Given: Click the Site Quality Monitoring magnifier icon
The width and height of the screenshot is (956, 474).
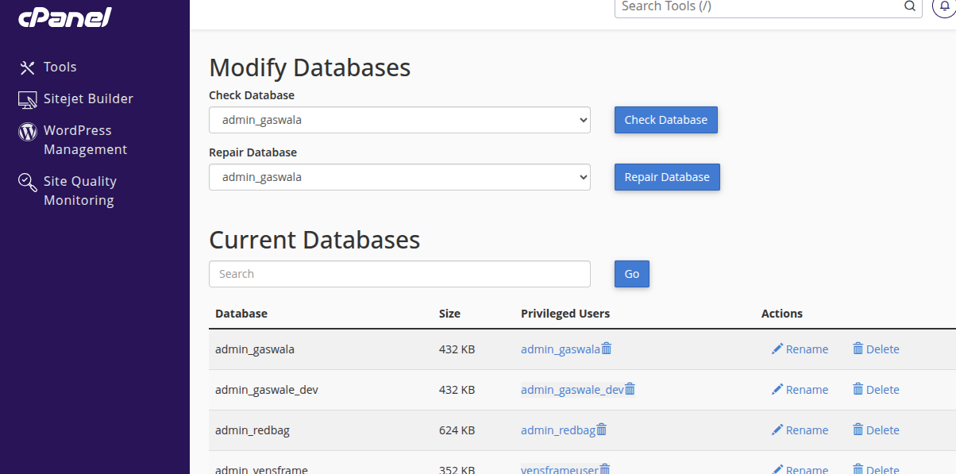Looking at the screenshot, I should 28,183.
